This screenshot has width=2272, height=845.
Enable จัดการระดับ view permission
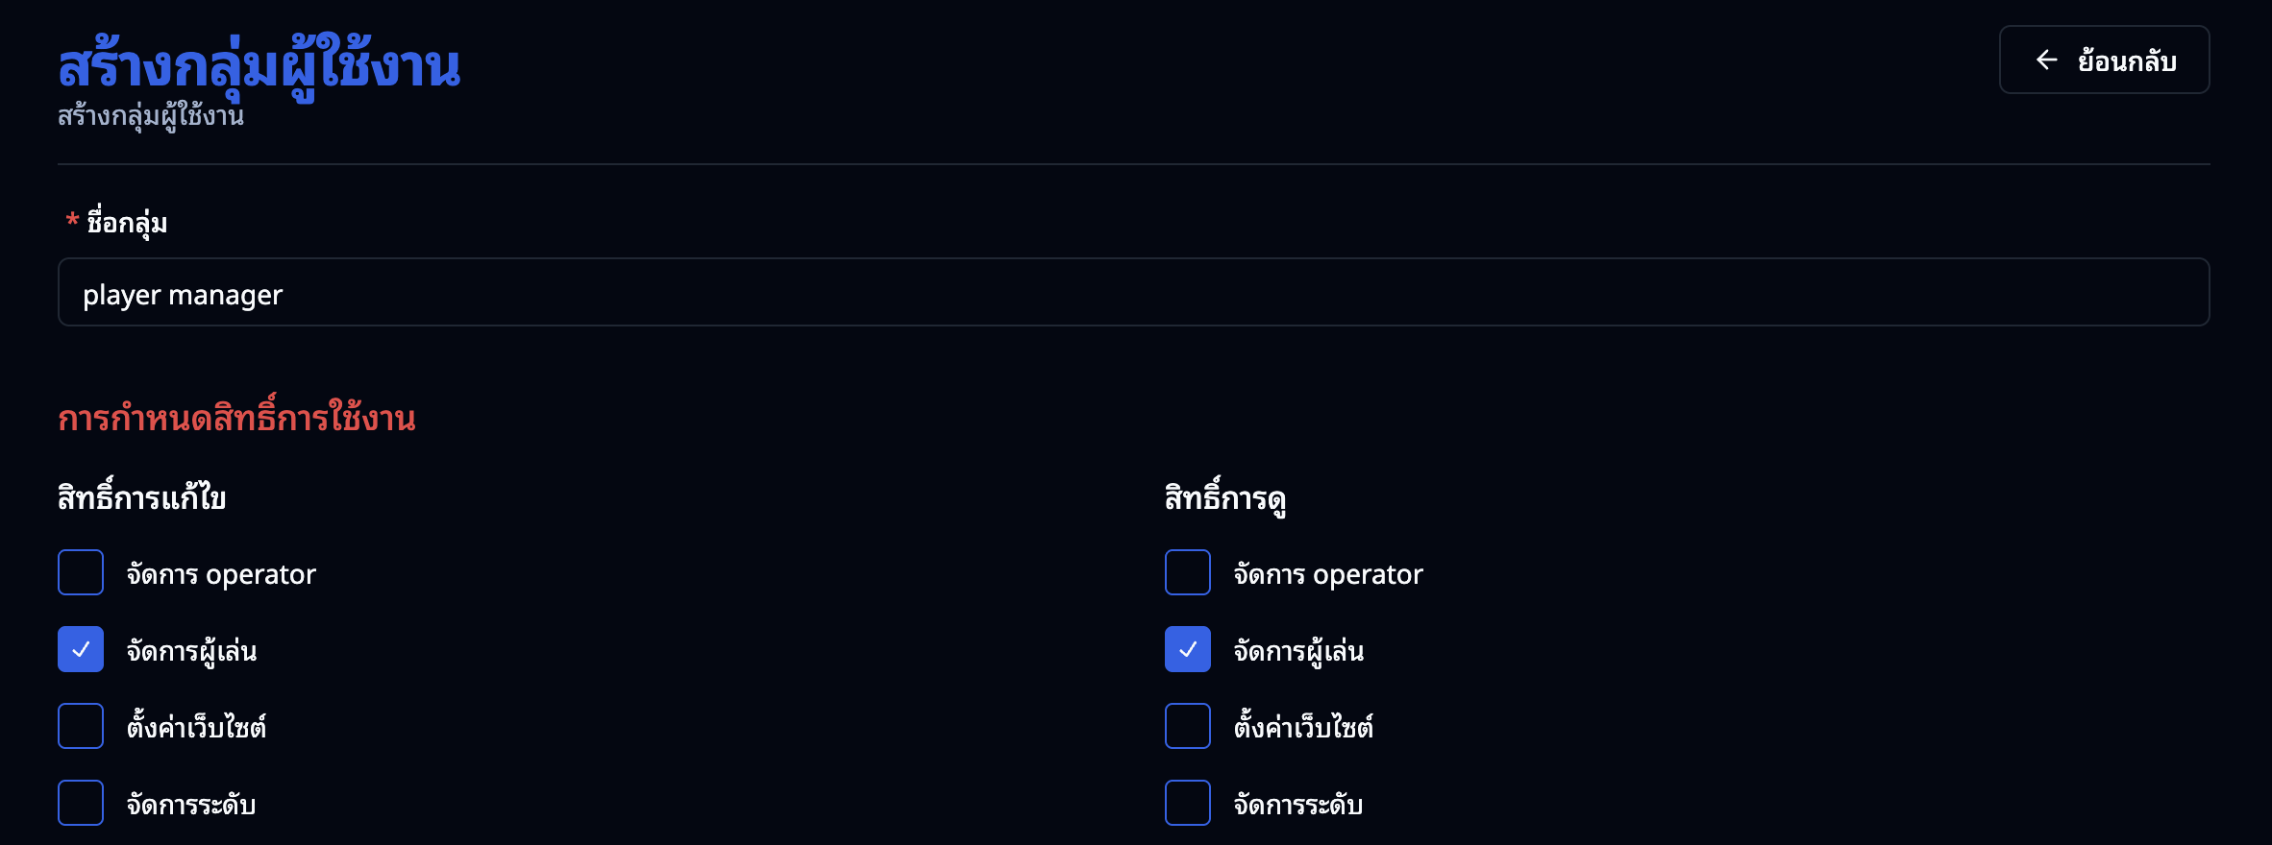coord(1186,803)
